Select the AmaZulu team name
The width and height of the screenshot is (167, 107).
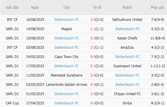pos(127,47)
